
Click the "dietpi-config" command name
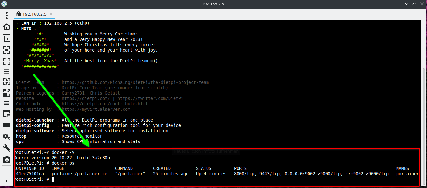(x=33, y=125)
